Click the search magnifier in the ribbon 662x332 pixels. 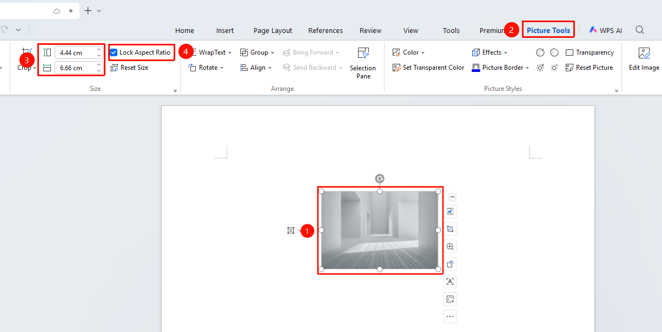point(640,30)
